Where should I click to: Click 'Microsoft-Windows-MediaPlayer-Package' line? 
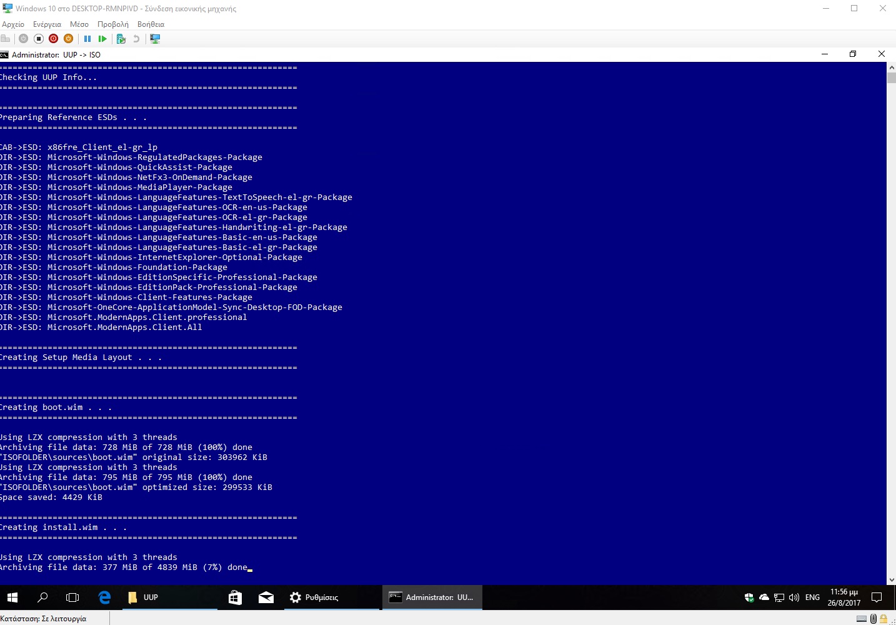pyautogui.click(x=116, y=187)
